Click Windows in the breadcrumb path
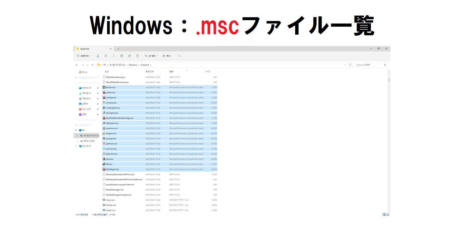Screen dimensions: 464x232 [133, 65]
